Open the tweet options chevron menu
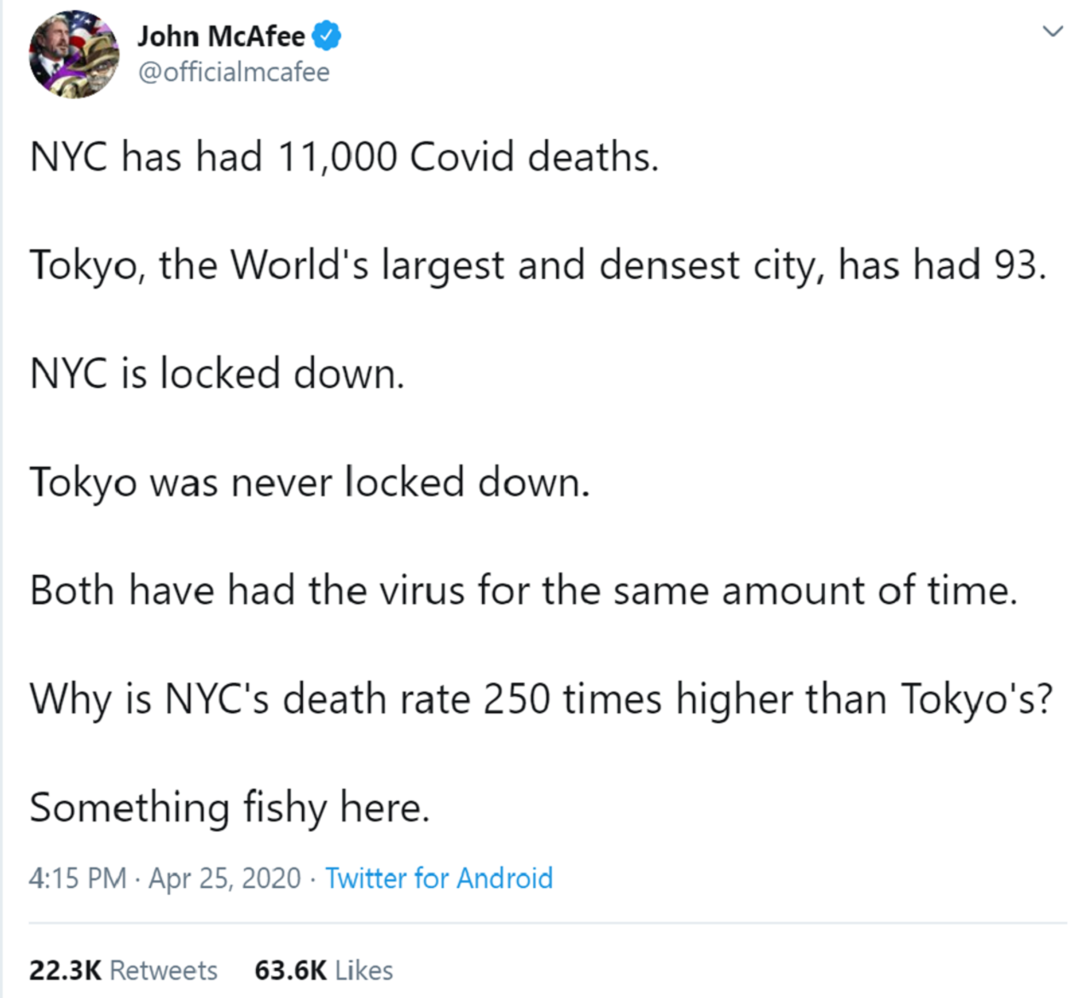 1054,32
